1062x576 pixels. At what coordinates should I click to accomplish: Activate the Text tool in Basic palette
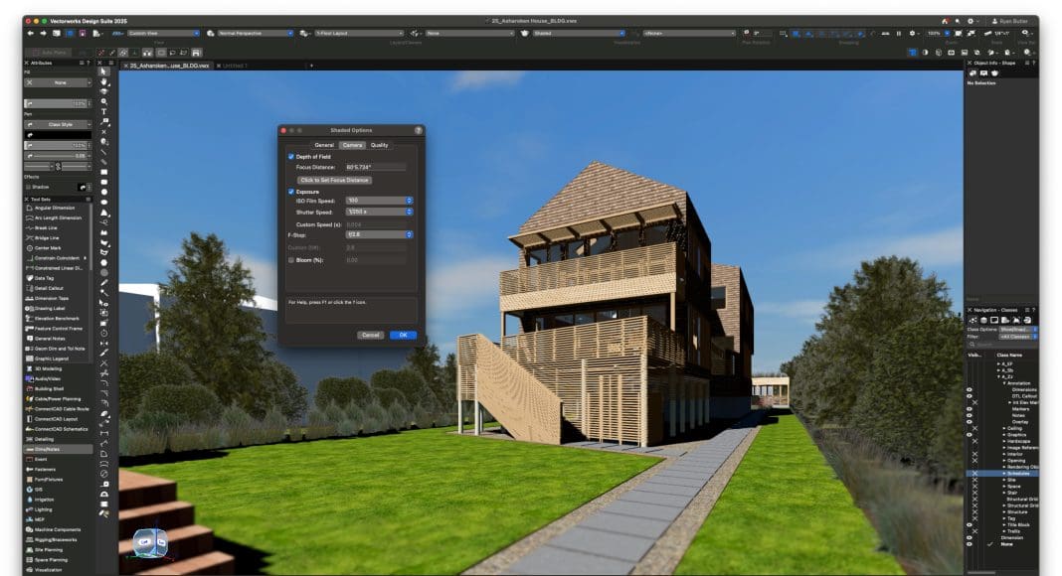pos(104,112)
